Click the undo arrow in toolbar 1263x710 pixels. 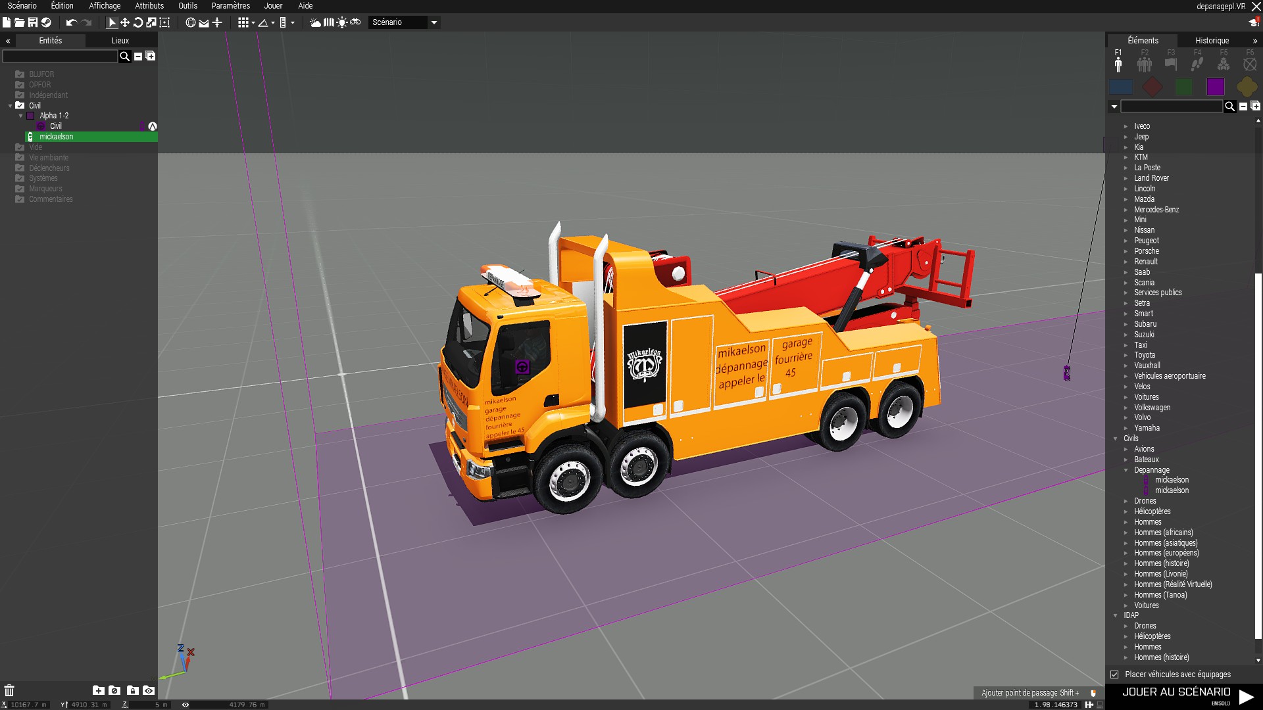71,22
